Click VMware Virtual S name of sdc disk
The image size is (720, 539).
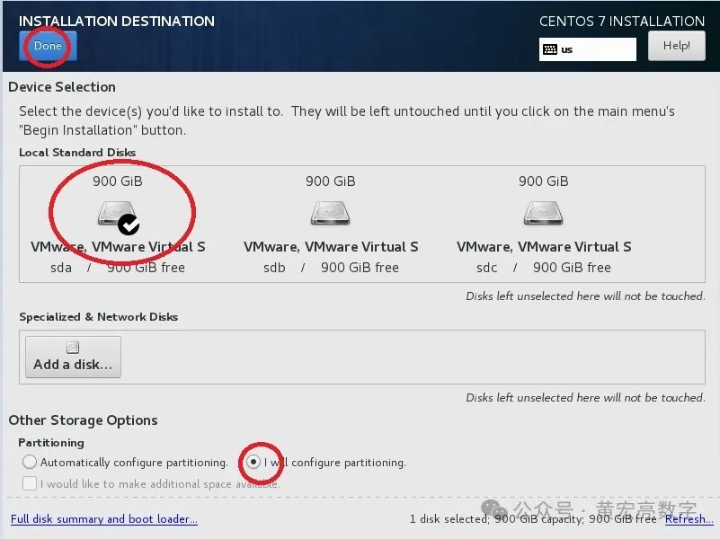click(544, 247)
